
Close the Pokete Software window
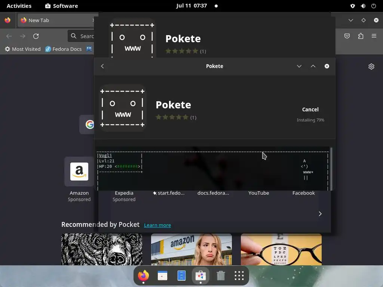(327, 66)
